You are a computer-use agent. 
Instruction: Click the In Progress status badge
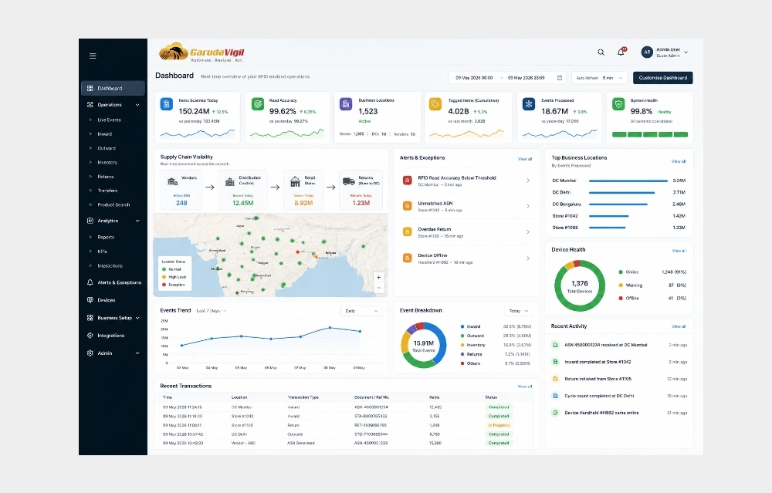(499, 425)
